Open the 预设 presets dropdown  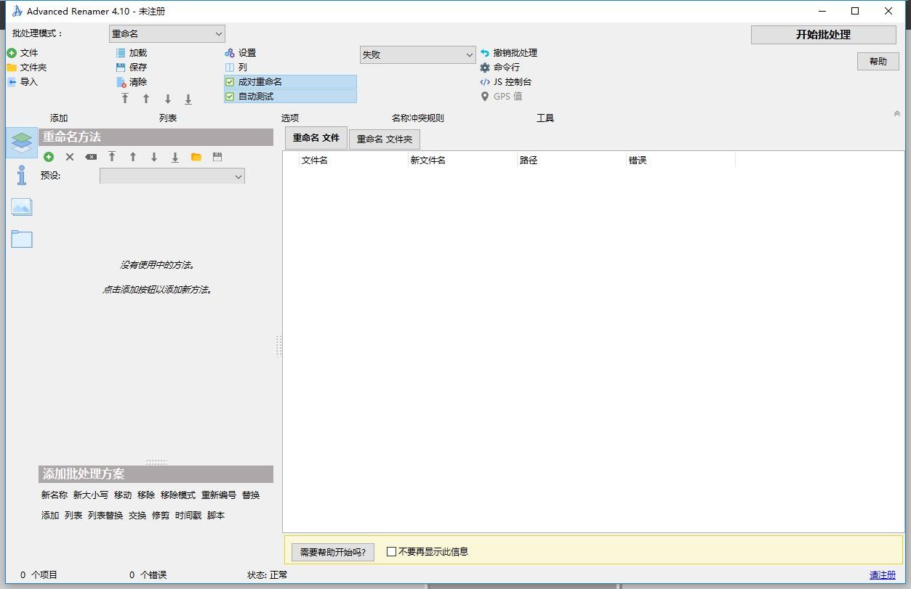pos(172,176)
